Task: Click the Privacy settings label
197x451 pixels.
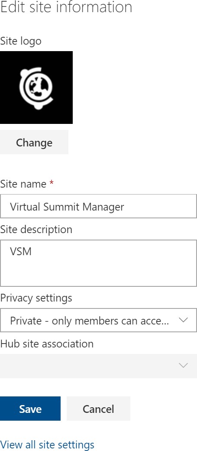Action: click(36, 298)
